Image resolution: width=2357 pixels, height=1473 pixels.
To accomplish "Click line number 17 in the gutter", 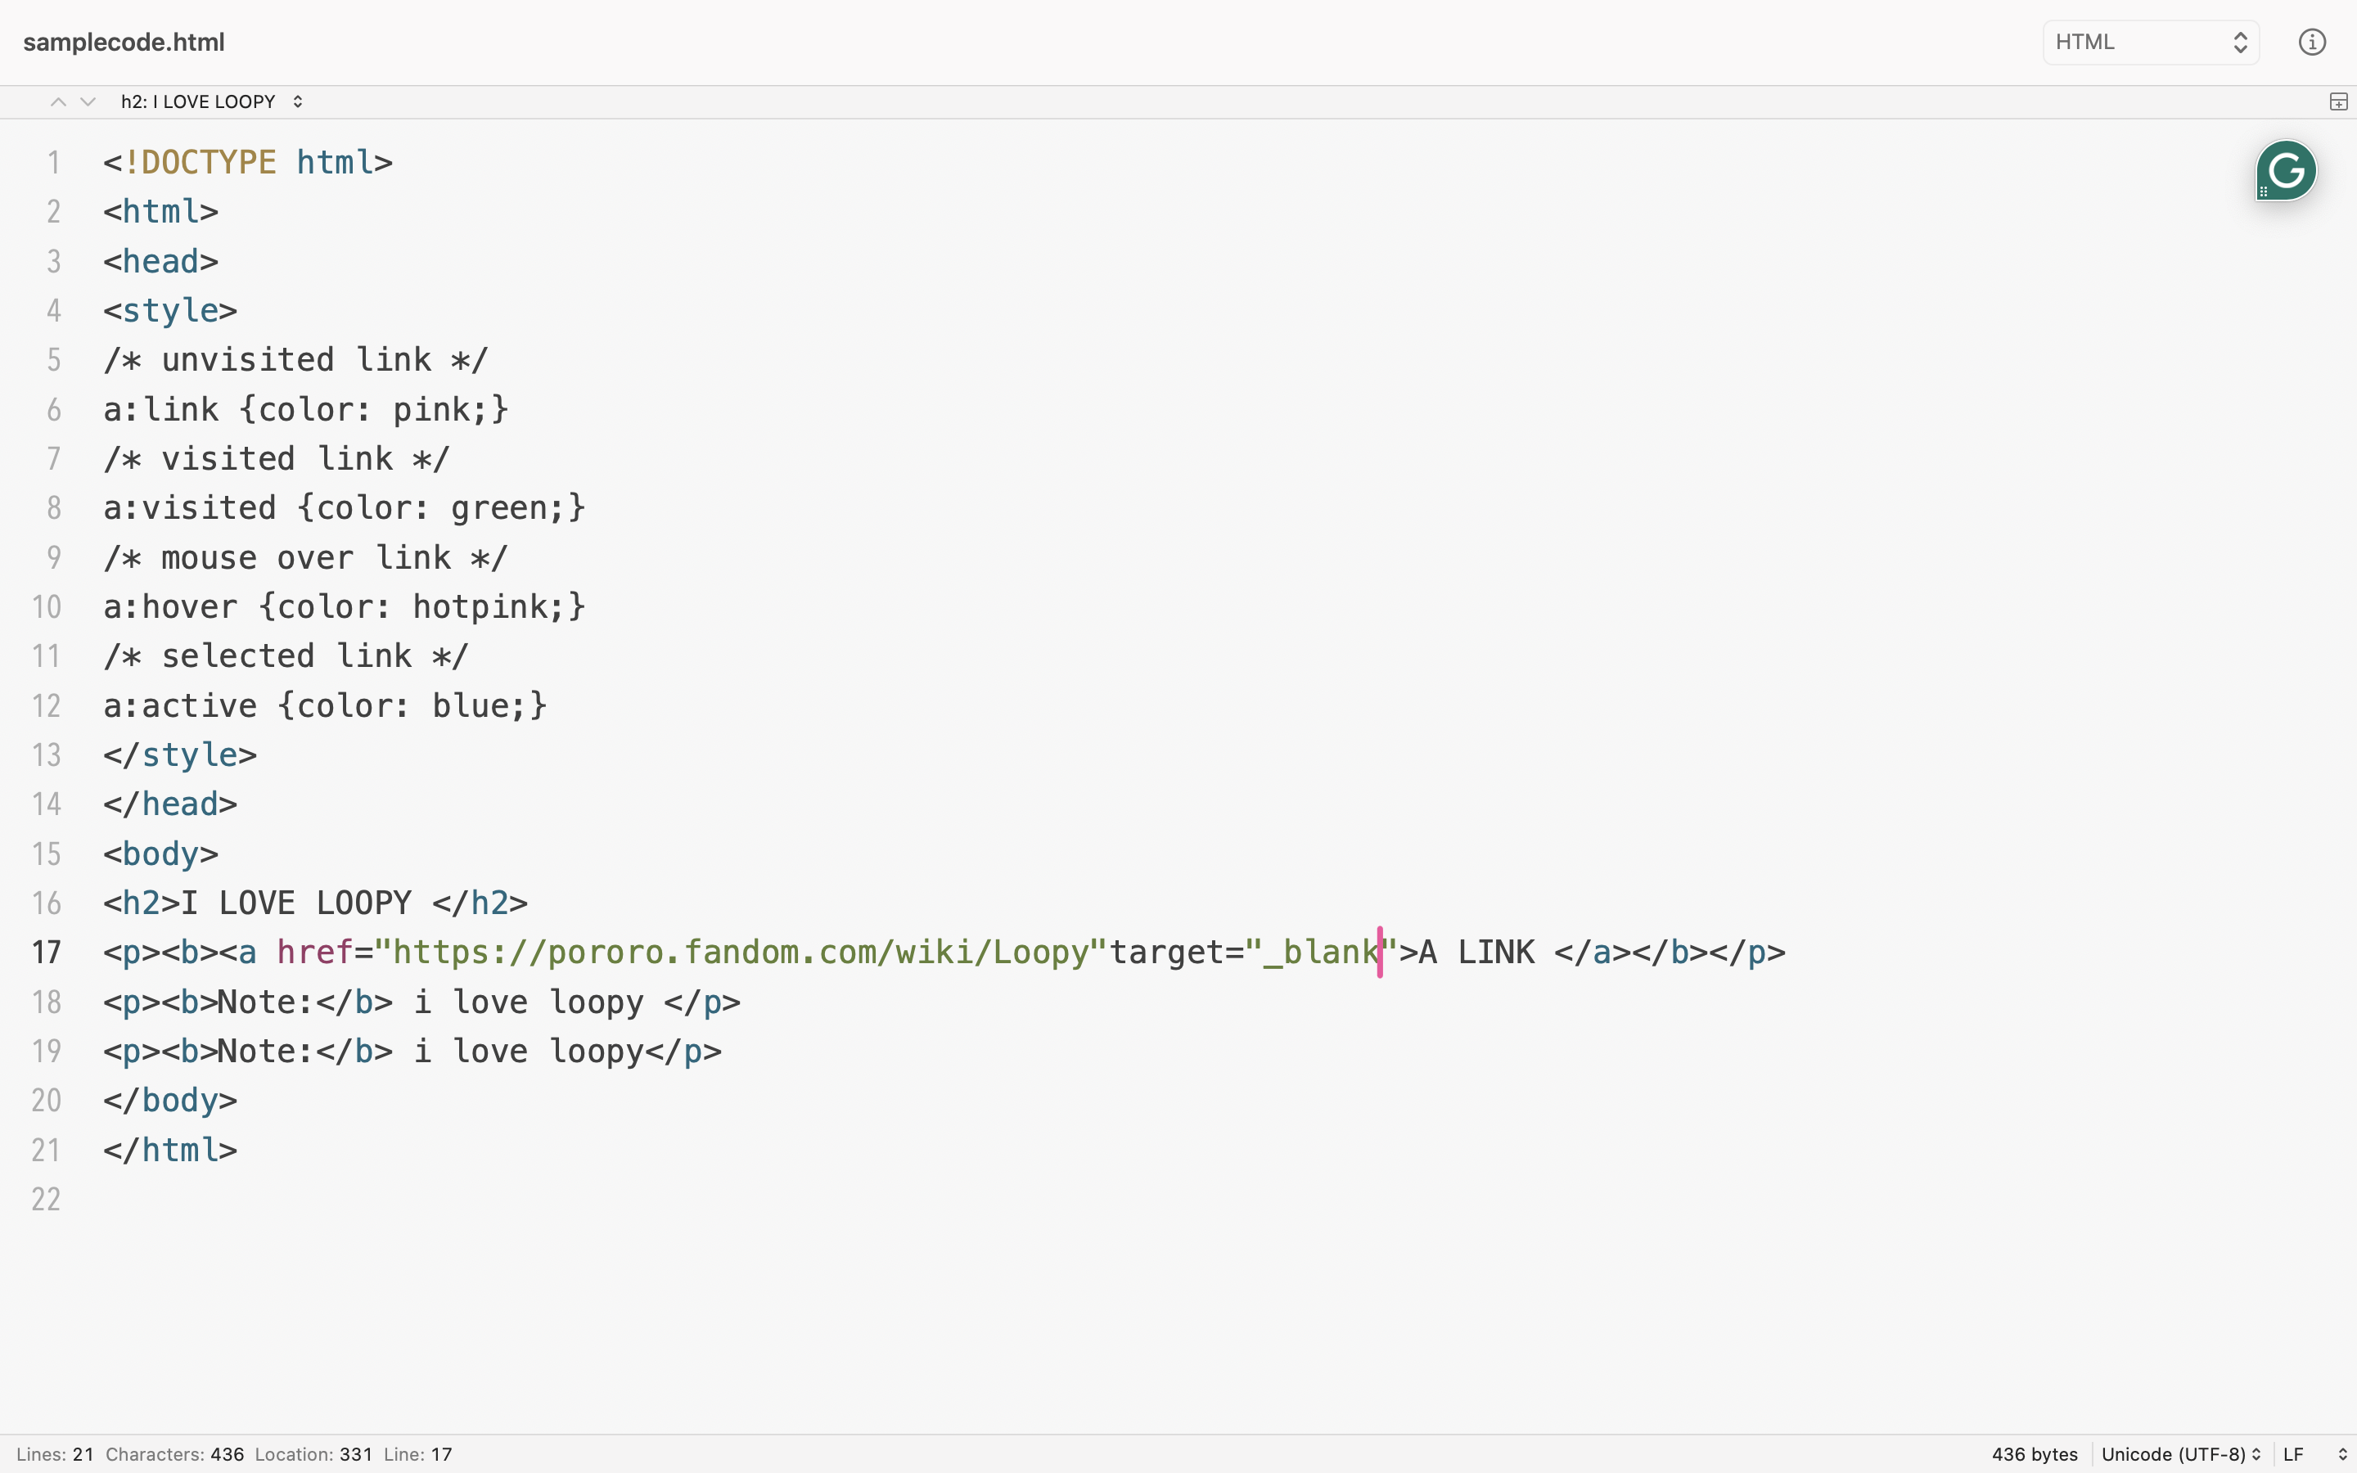I will pyautogui.click(x=47, y=952).
